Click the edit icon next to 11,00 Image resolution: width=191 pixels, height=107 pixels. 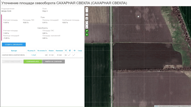[35, 55]
